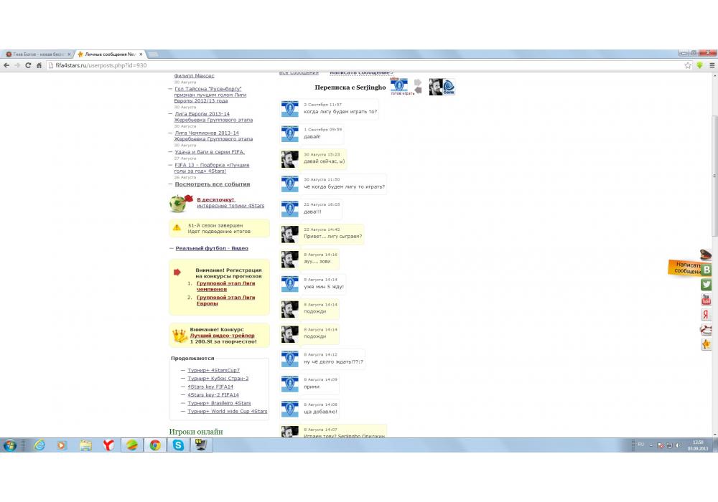Open 'Посмотреть все события' link
The height and width of the screenshot is (502, 718).
(x=213, y=184)
